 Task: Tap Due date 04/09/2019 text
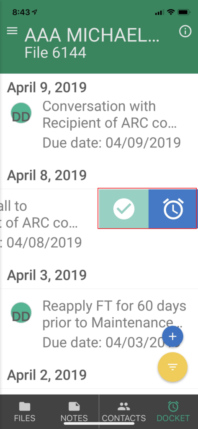click(112, 143)
